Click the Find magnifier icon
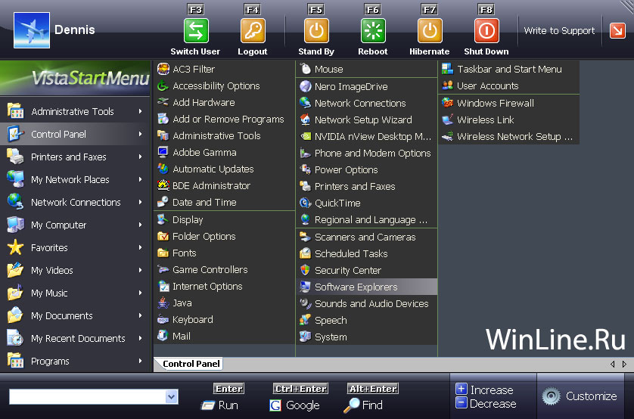The height and width of the screenshot is (419, 634). (x=351, y=405)
